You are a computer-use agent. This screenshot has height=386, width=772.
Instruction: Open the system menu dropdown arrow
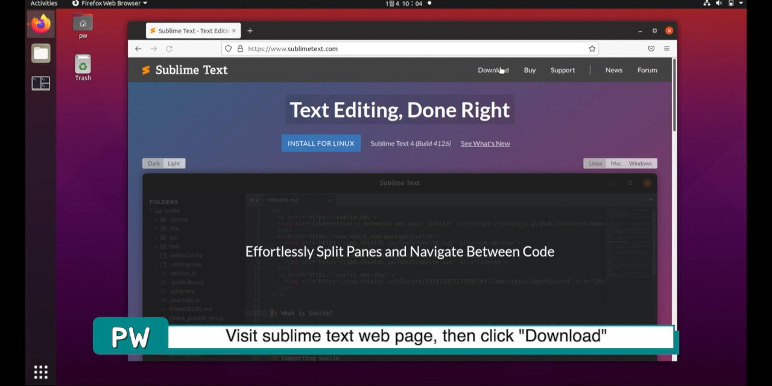click(x=742, y=4)
